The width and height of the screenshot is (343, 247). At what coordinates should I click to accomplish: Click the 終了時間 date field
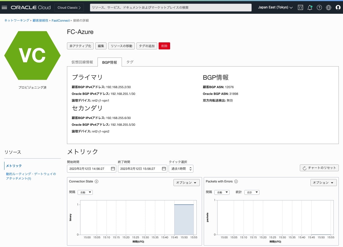point(143,169)
